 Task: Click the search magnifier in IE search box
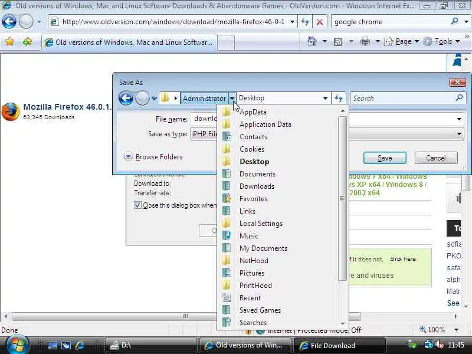[454, 21]
